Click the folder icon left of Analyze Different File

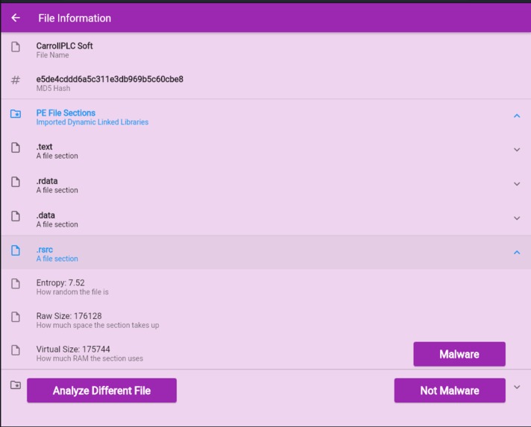[x=16, y=385]
